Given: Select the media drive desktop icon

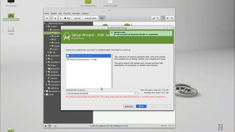Looking at the screenshot, I should coord(11,30).
